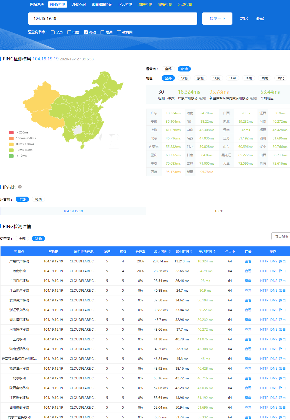Select 全部 in IP占比 operator filter
This screenshot has height=420, width=290.
[22, 199]
